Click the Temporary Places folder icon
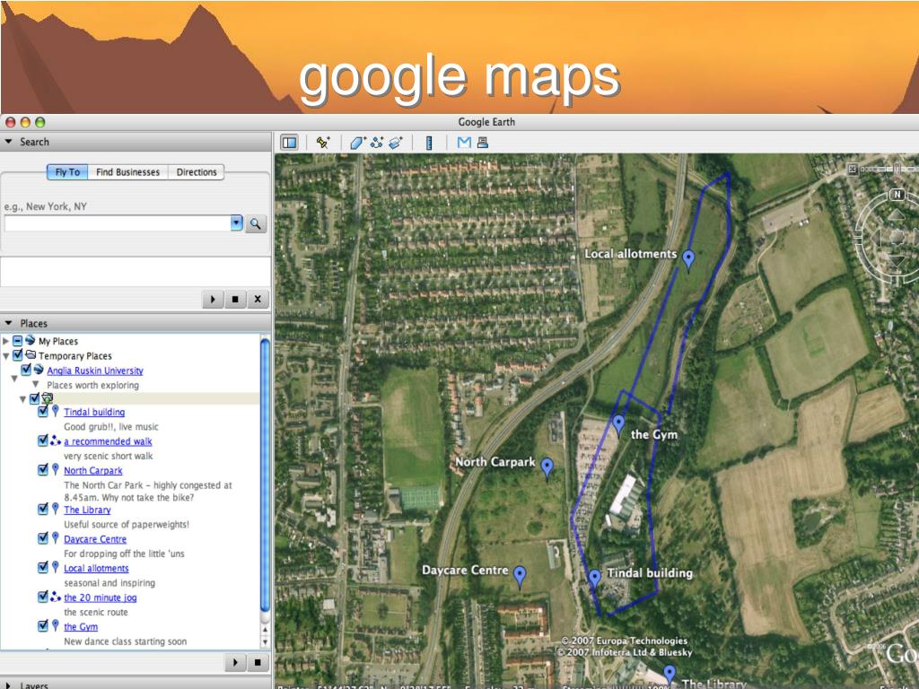The width and height of the screenshot is (919, 689). pos(31,355)
